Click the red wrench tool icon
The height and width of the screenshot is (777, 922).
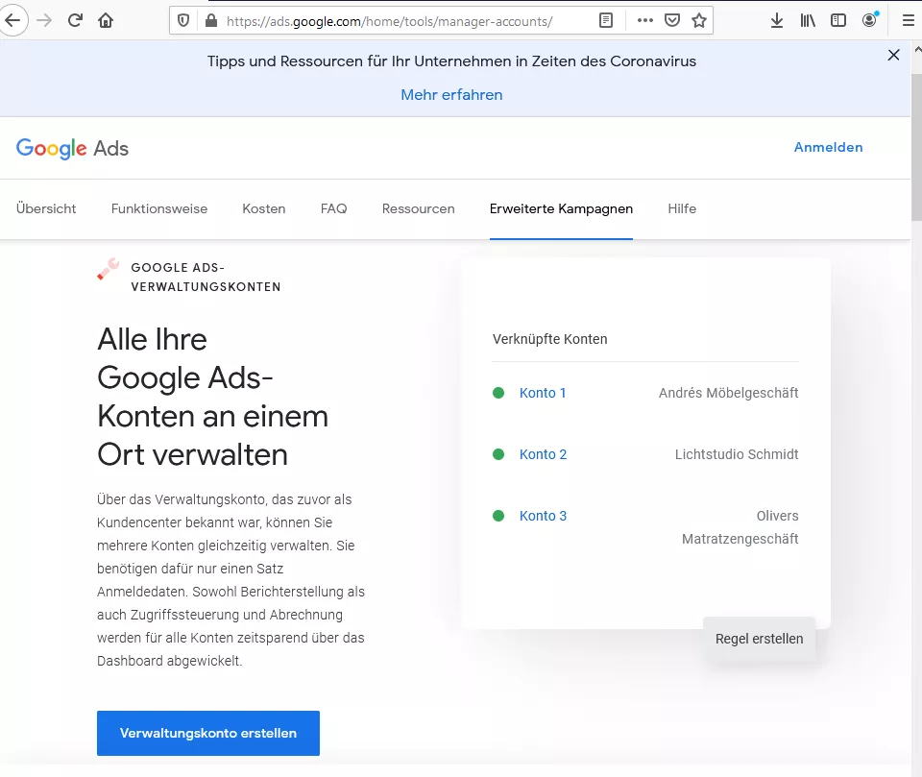click(x=109, y=269)
